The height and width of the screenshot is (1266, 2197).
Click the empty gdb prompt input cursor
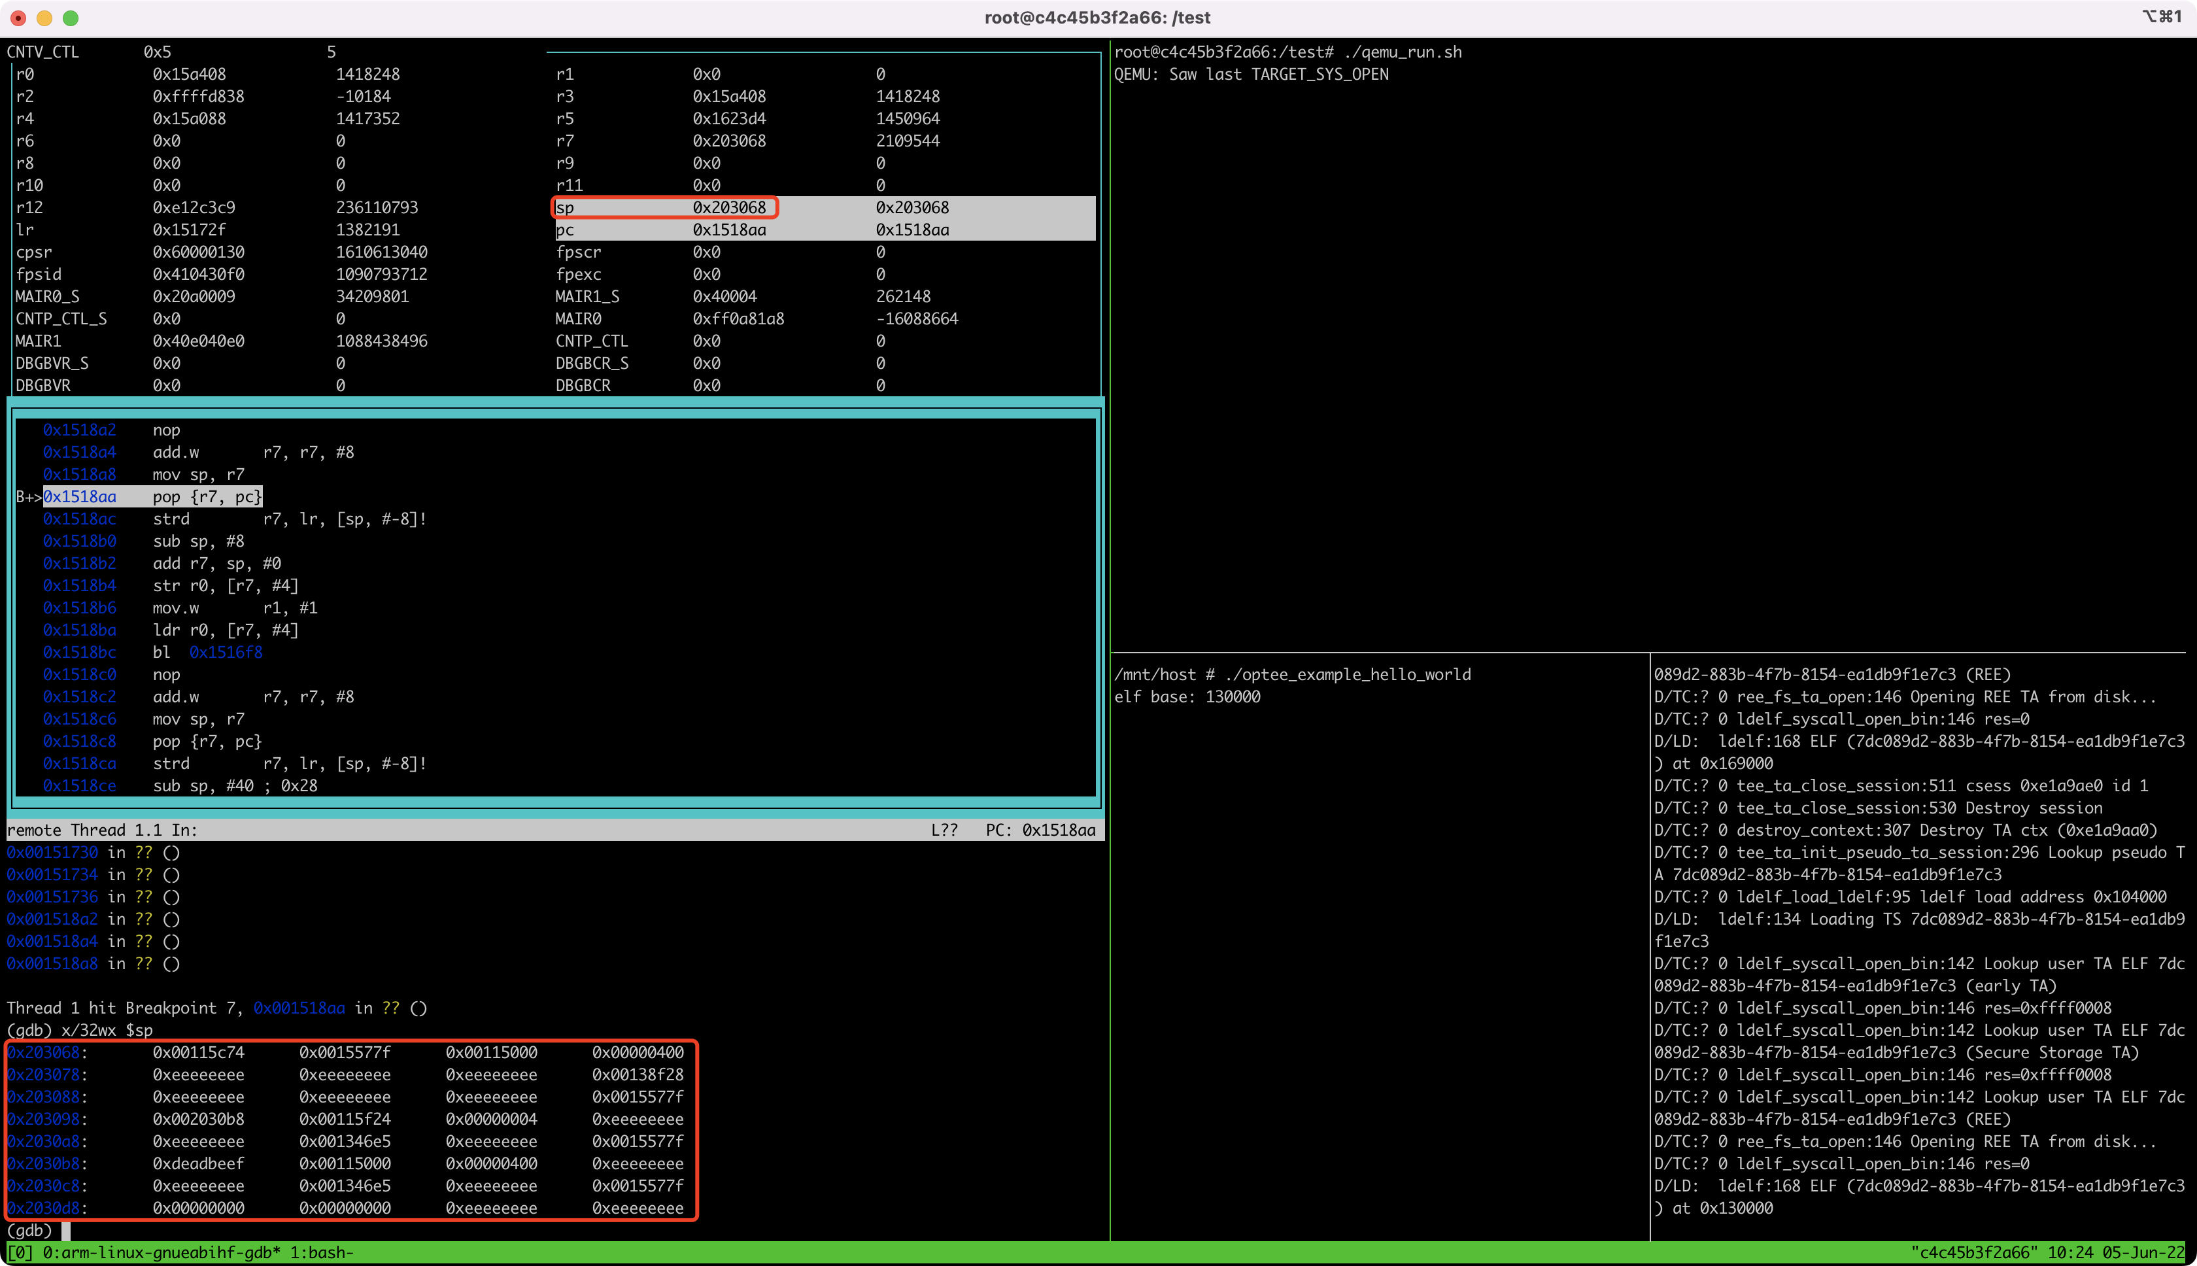(x=66, y=1230)
